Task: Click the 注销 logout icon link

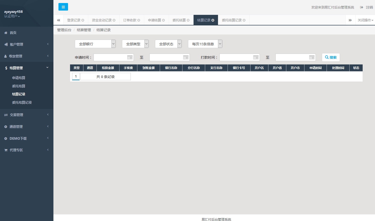Action: click(366, 7)
